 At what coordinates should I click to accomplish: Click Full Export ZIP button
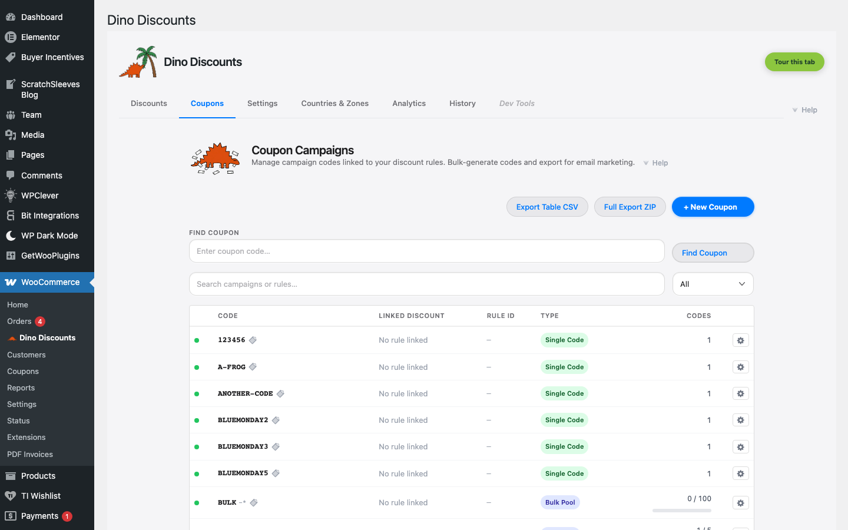click(x=630, y=207)
